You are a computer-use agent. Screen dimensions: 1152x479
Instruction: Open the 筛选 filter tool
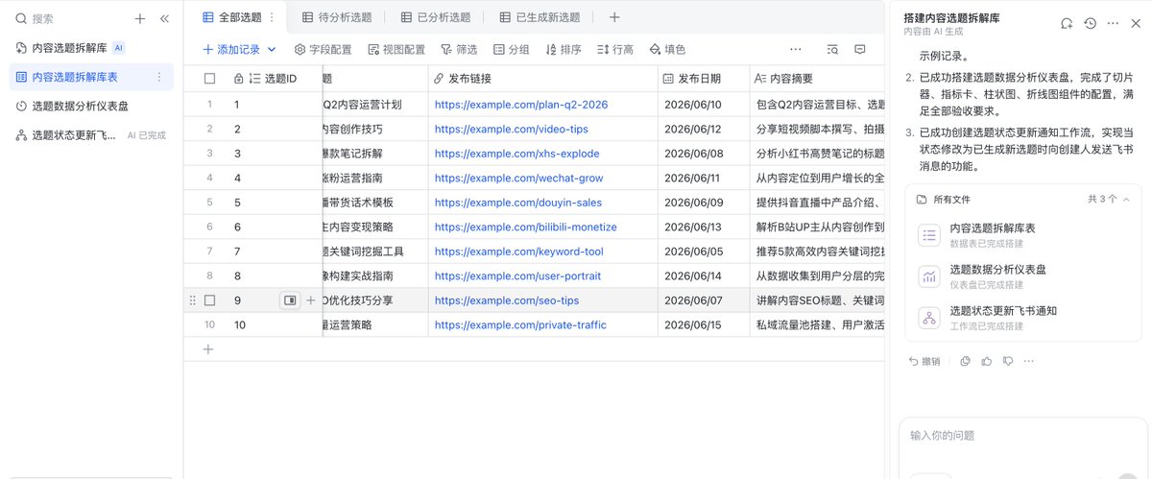tap(459, 49)
